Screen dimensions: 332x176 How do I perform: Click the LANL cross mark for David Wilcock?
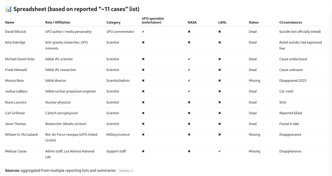(219, 32)
